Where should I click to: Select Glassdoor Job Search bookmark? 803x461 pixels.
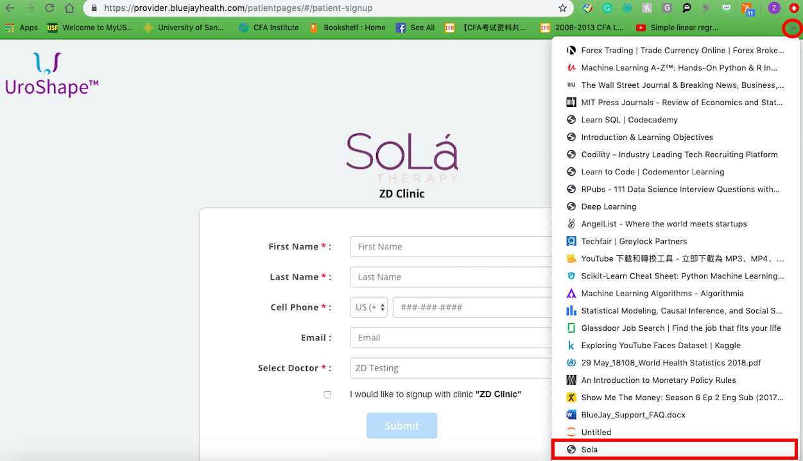click(675, 328)
